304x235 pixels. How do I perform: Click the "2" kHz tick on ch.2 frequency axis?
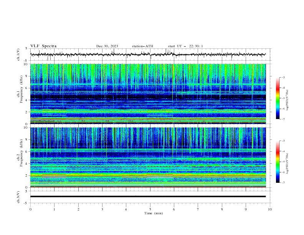[x=26, y=175]
